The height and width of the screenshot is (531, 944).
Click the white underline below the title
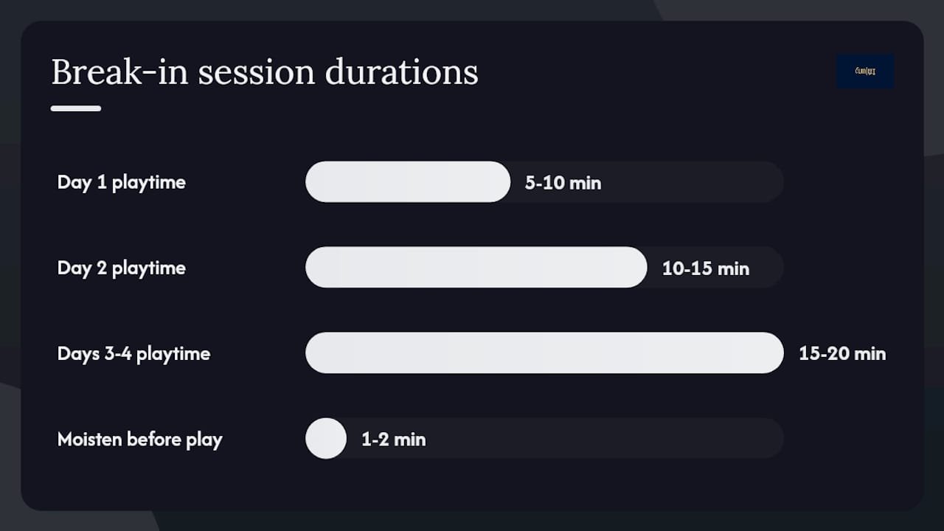tap(76, 108)
